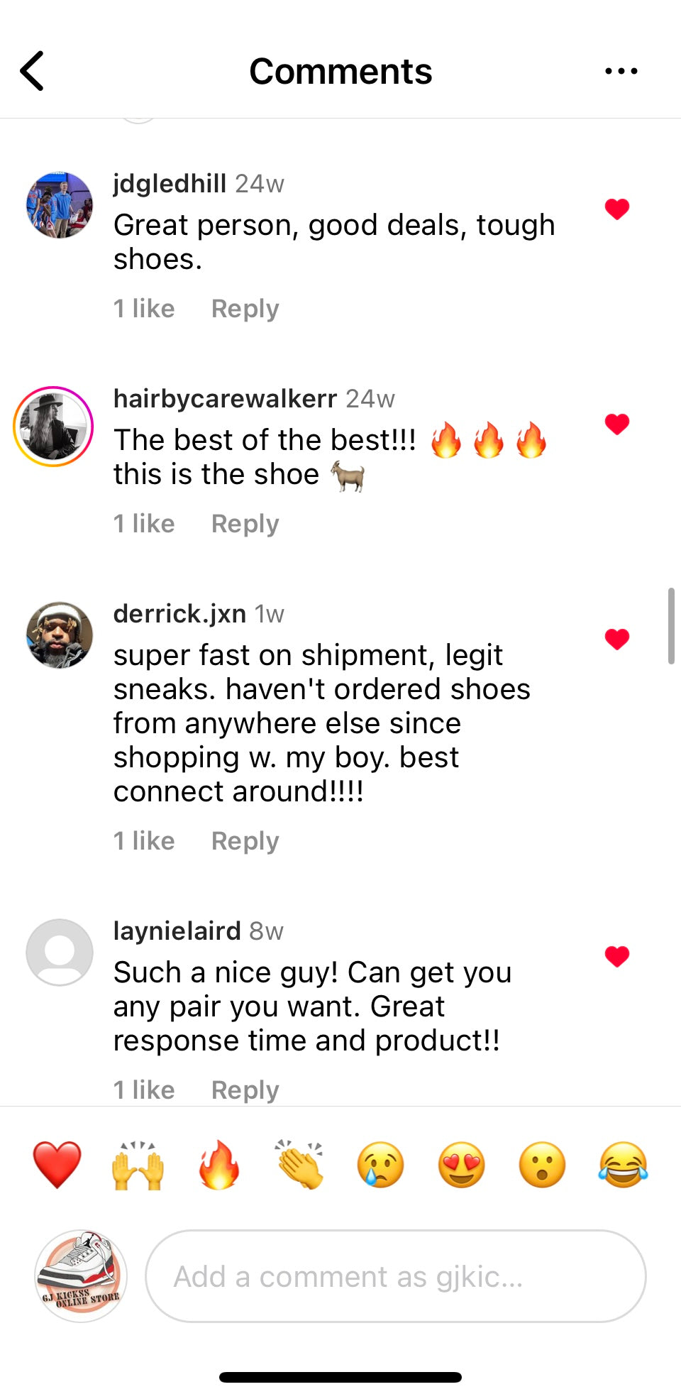
Task: Open hairbycarewalkerr's story profile picture
Action: [53, 427]
